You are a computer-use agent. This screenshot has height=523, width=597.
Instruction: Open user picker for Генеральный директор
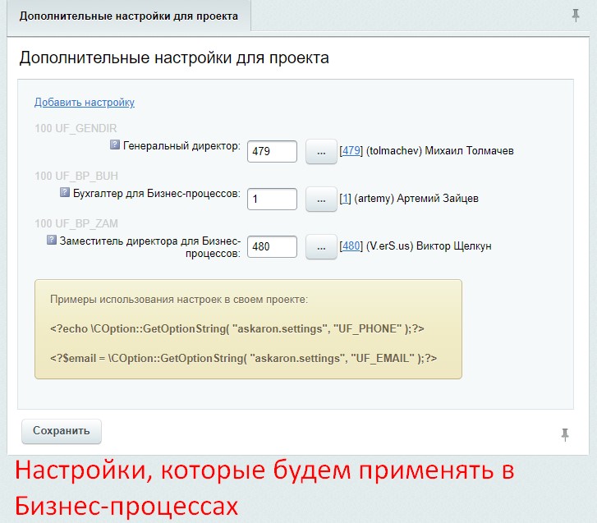[321, 152]
